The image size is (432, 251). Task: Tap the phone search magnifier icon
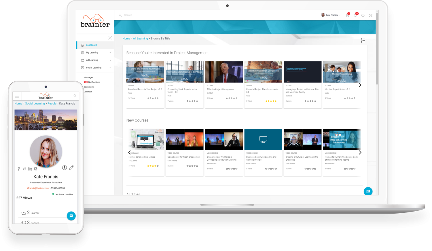pyautogui.click(x=75, y=96)
